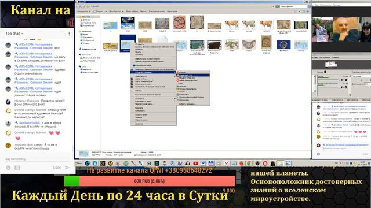Click Печать in Explorer toolbar
The image size is (371, 208).
(143, 12)
